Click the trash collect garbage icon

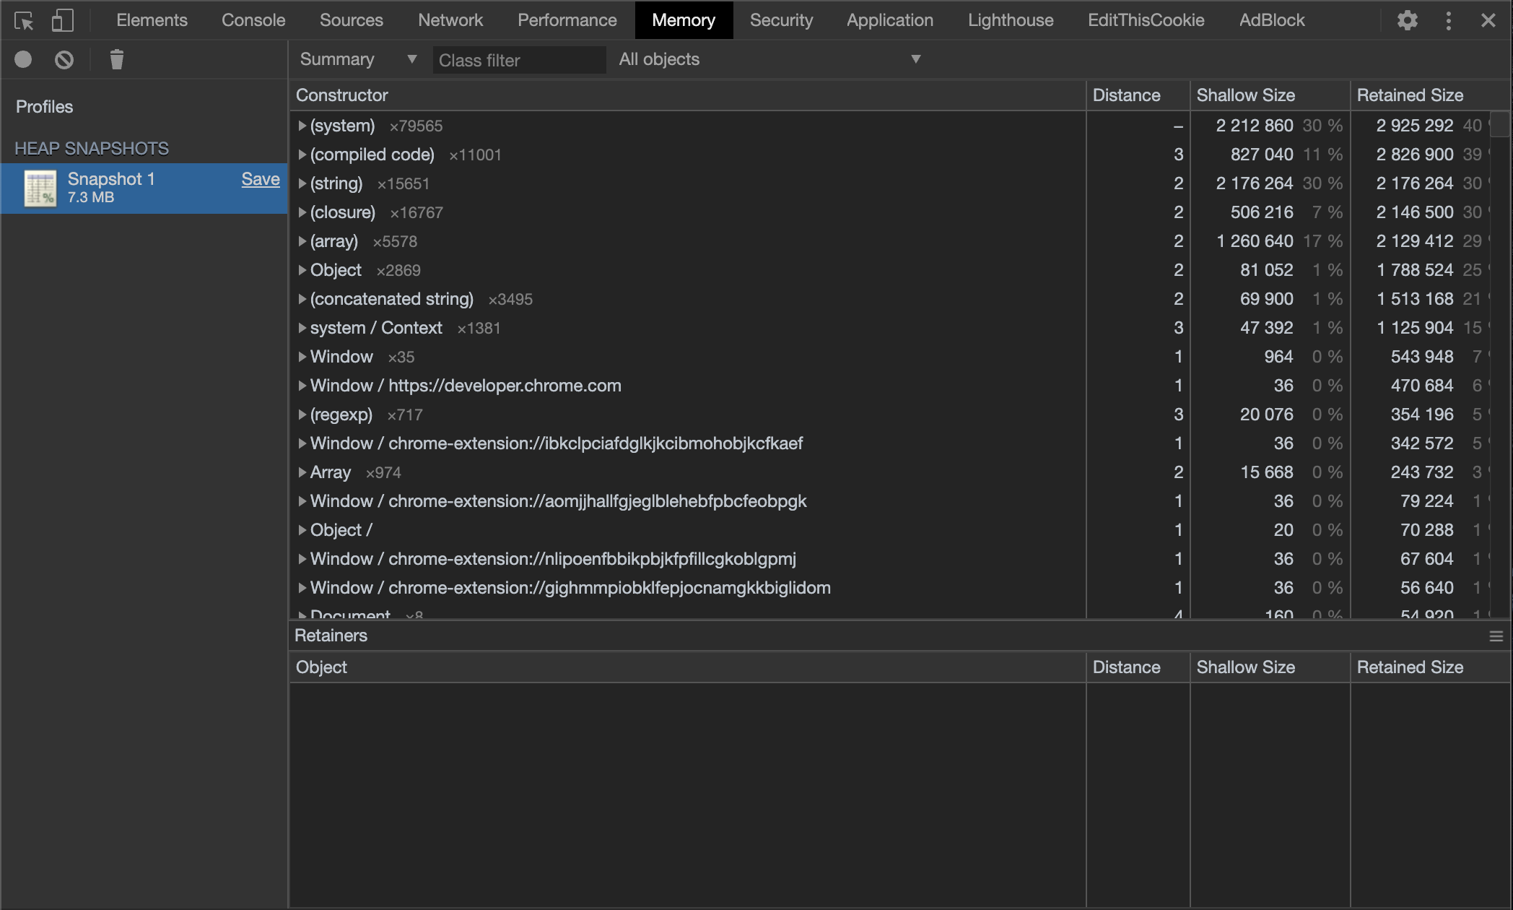click(116, 59)
